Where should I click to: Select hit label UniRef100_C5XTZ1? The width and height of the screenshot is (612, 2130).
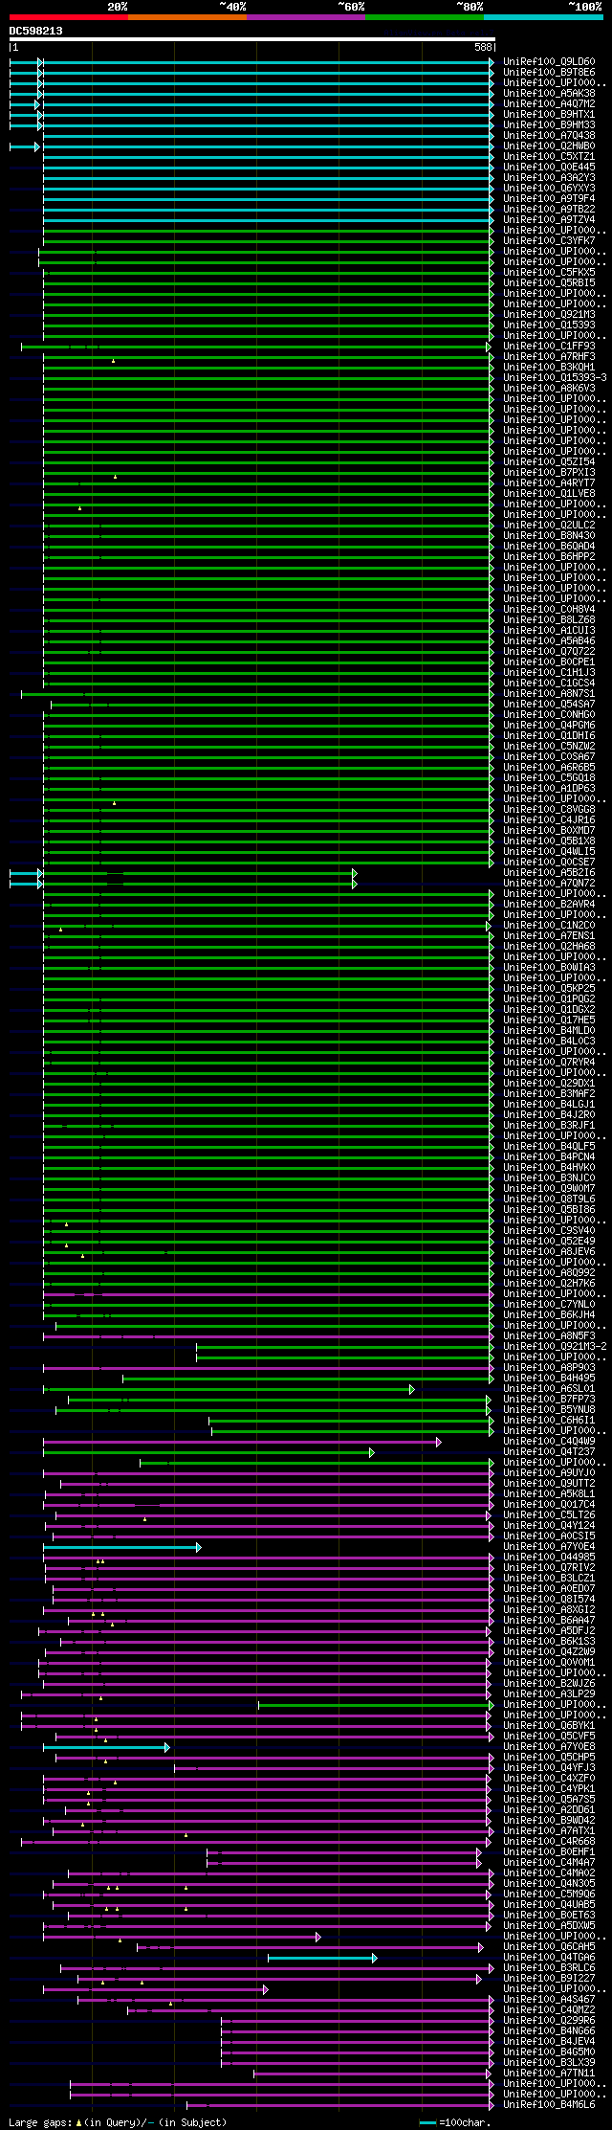pos(549,157)
